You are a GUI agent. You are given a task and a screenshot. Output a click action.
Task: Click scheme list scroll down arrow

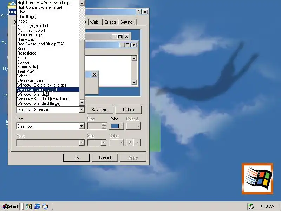pyautogui.click(x=82, y=103)
